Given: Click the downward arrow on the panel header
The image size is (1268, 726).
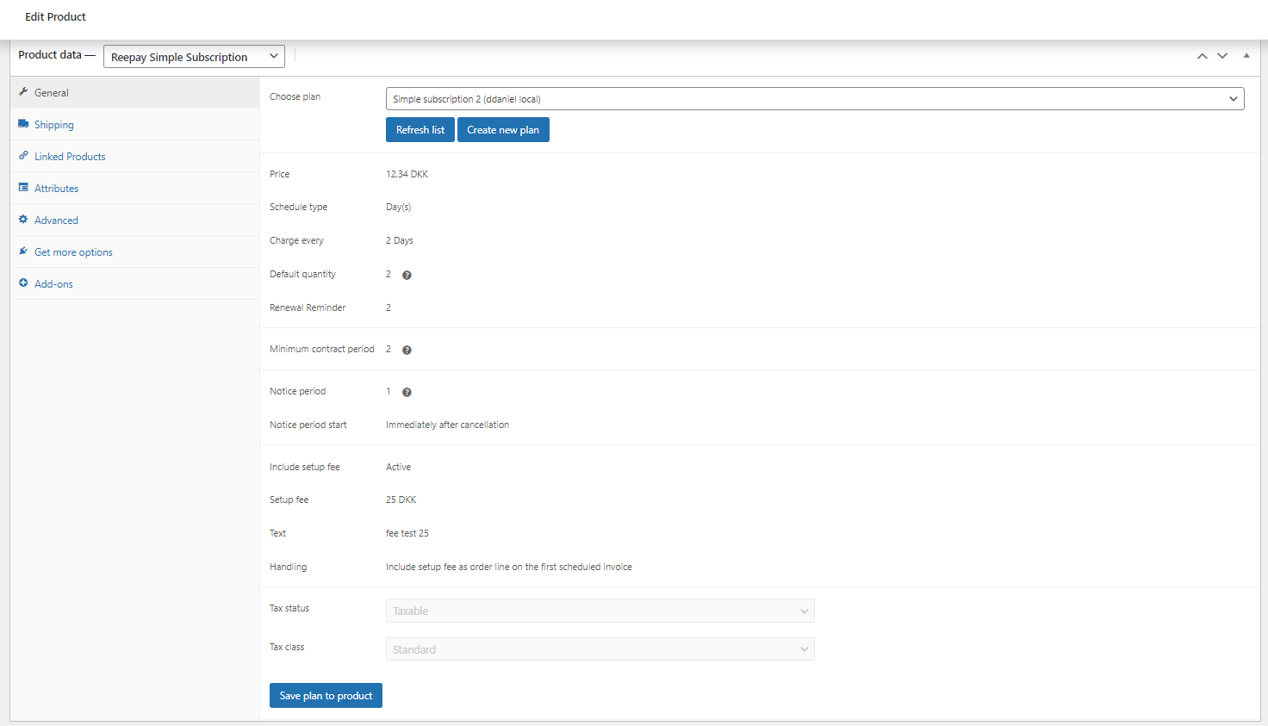Looking at the screenshot, I should click(x=1222, y=55).
